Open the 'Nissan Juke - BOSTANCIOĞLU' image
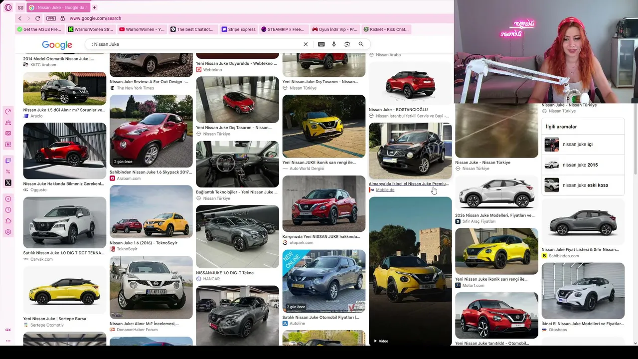Screen dimensions: 638x359 pos(410,84)
